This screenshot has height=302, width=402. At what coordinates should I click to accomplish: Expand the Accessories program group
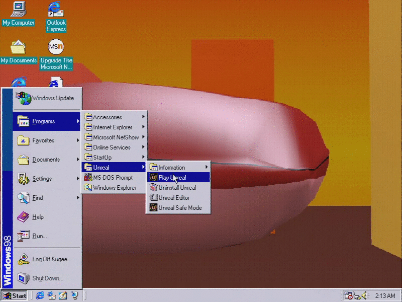(115, 117)
